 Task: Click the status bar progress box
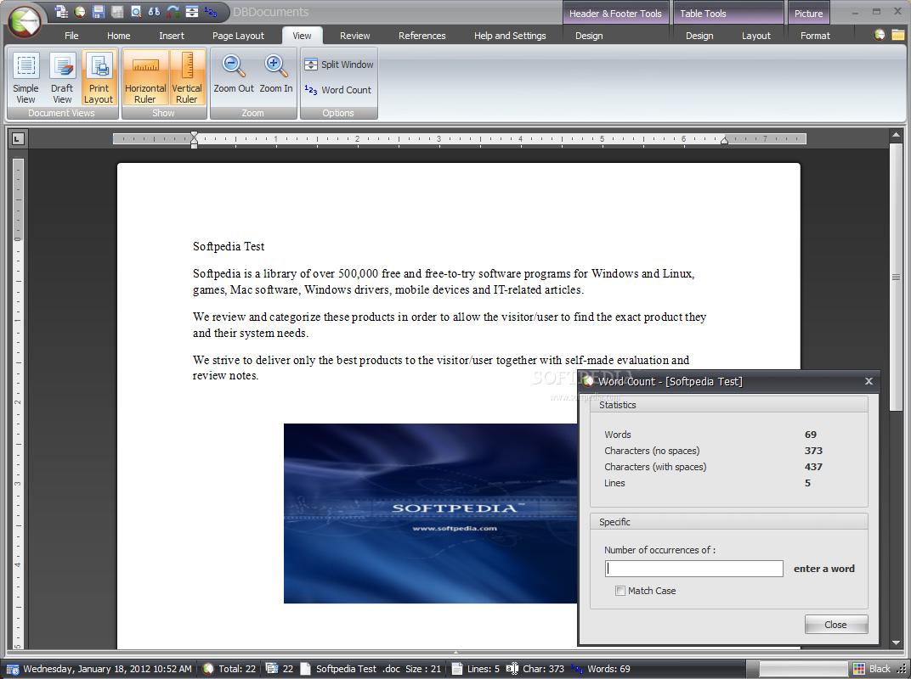point(804,669)
